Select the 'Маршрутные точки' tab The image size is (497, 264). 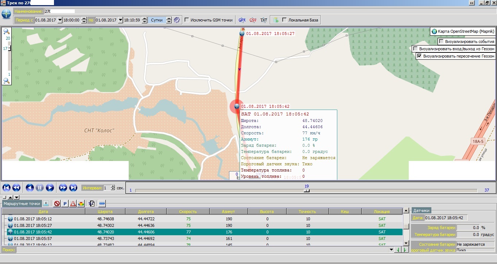pos(22,204)
